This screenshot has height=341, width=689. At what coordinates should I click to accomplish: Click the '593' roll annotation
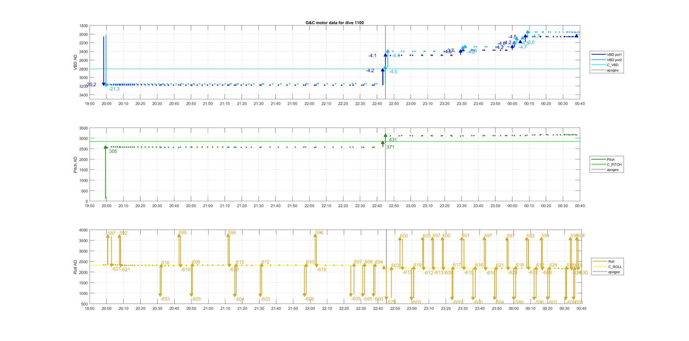click(x=531, y=236)
